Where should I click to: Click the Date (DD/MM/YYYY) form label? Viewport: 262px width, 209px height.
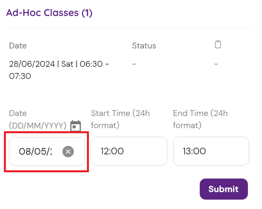[x=38, y=120]
